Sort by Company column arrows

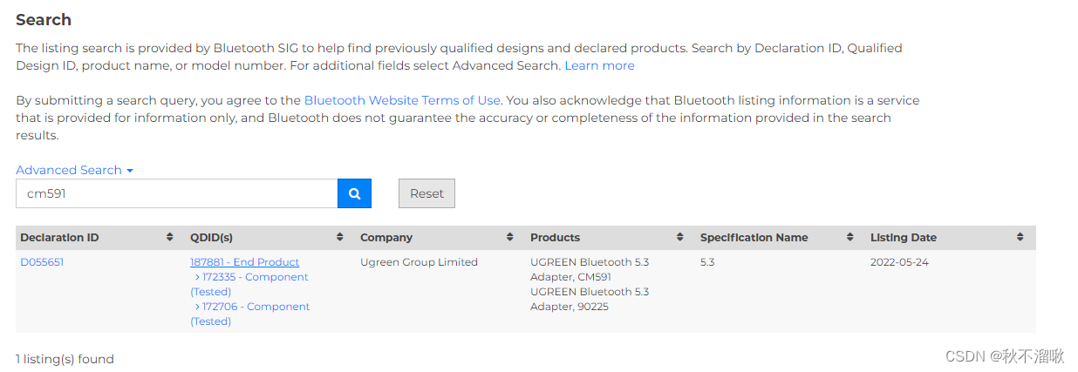coord(509,237)
